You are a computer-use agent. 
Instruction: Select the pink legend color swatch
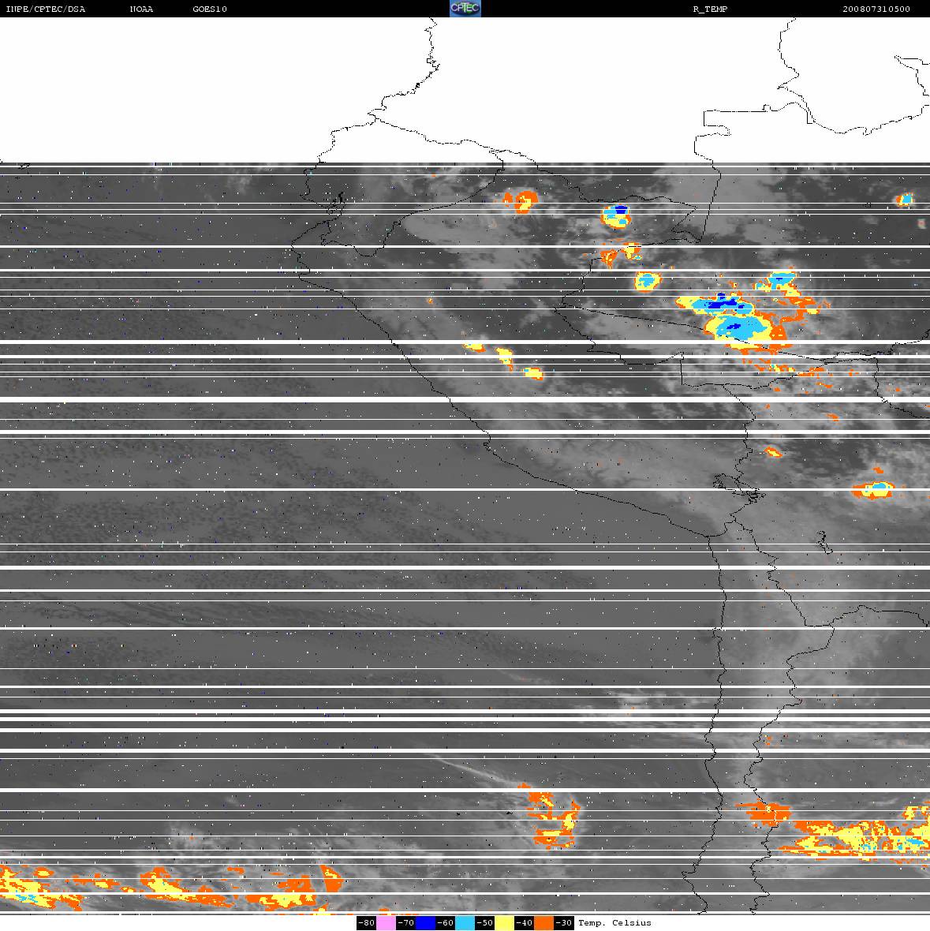[x=386, y=922]
